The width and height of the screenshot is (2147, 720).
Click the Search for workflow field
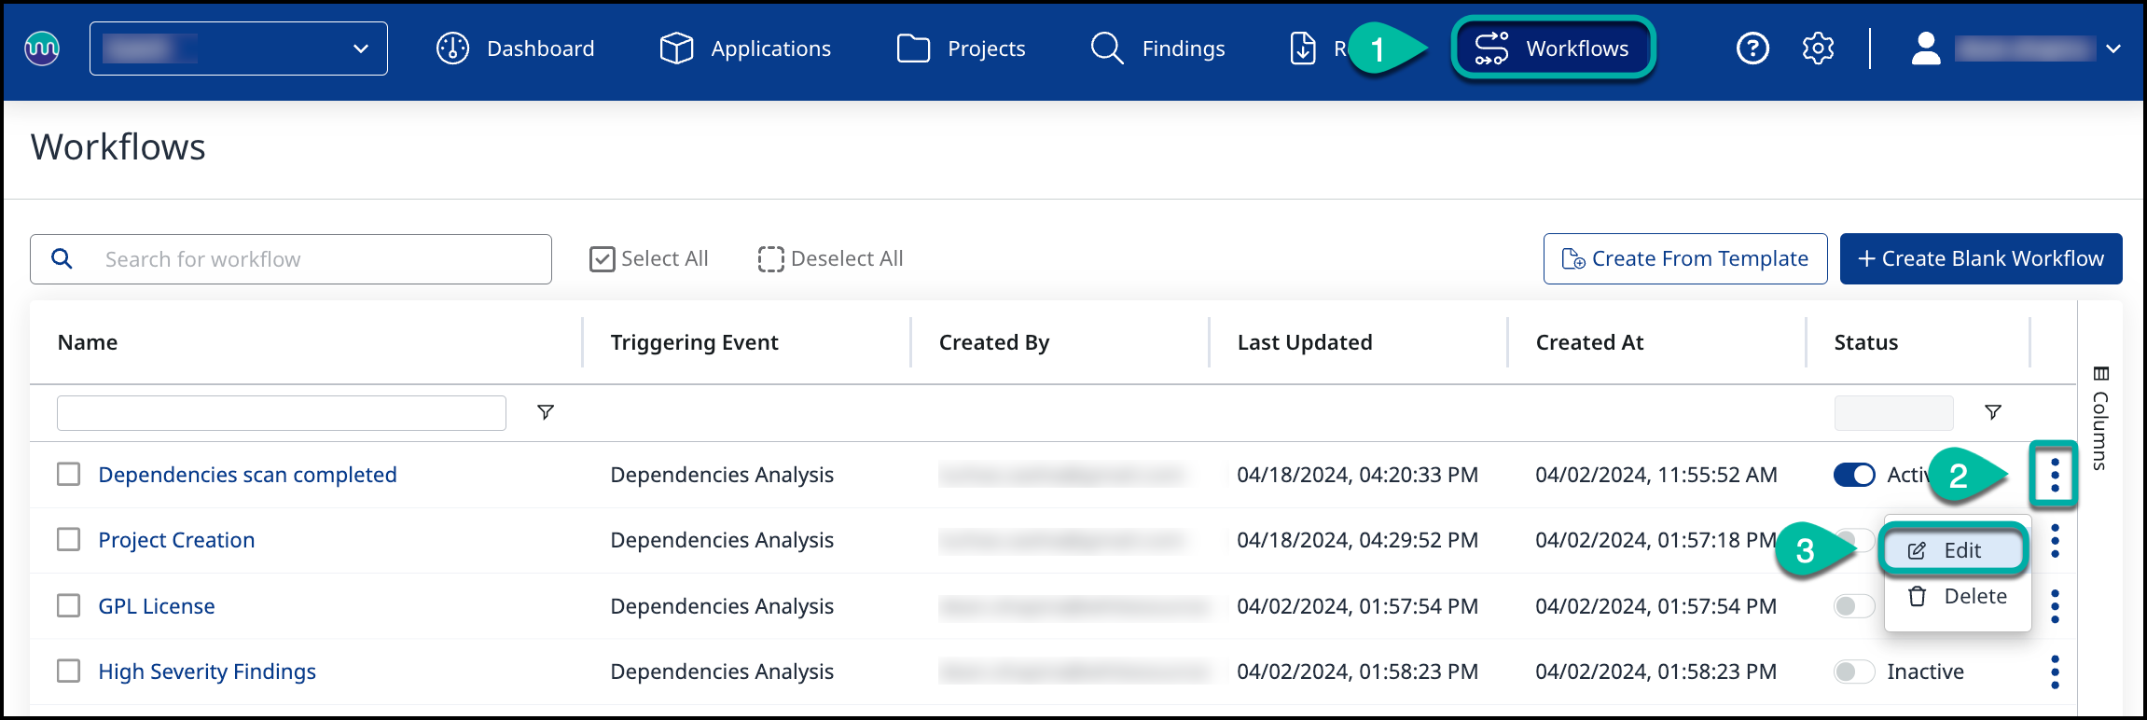click(x=308, y=259)
